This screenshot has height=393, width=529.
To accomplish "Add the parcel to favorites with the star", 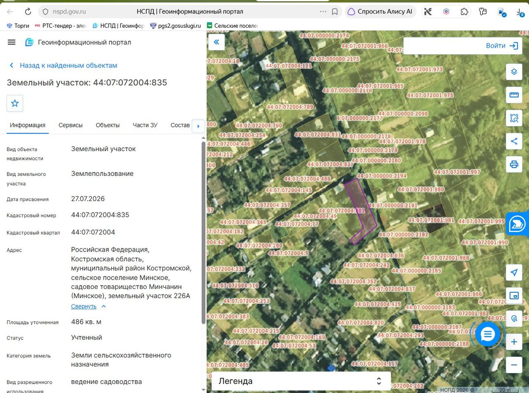I will pyautogui.click(x=15, y=103).
